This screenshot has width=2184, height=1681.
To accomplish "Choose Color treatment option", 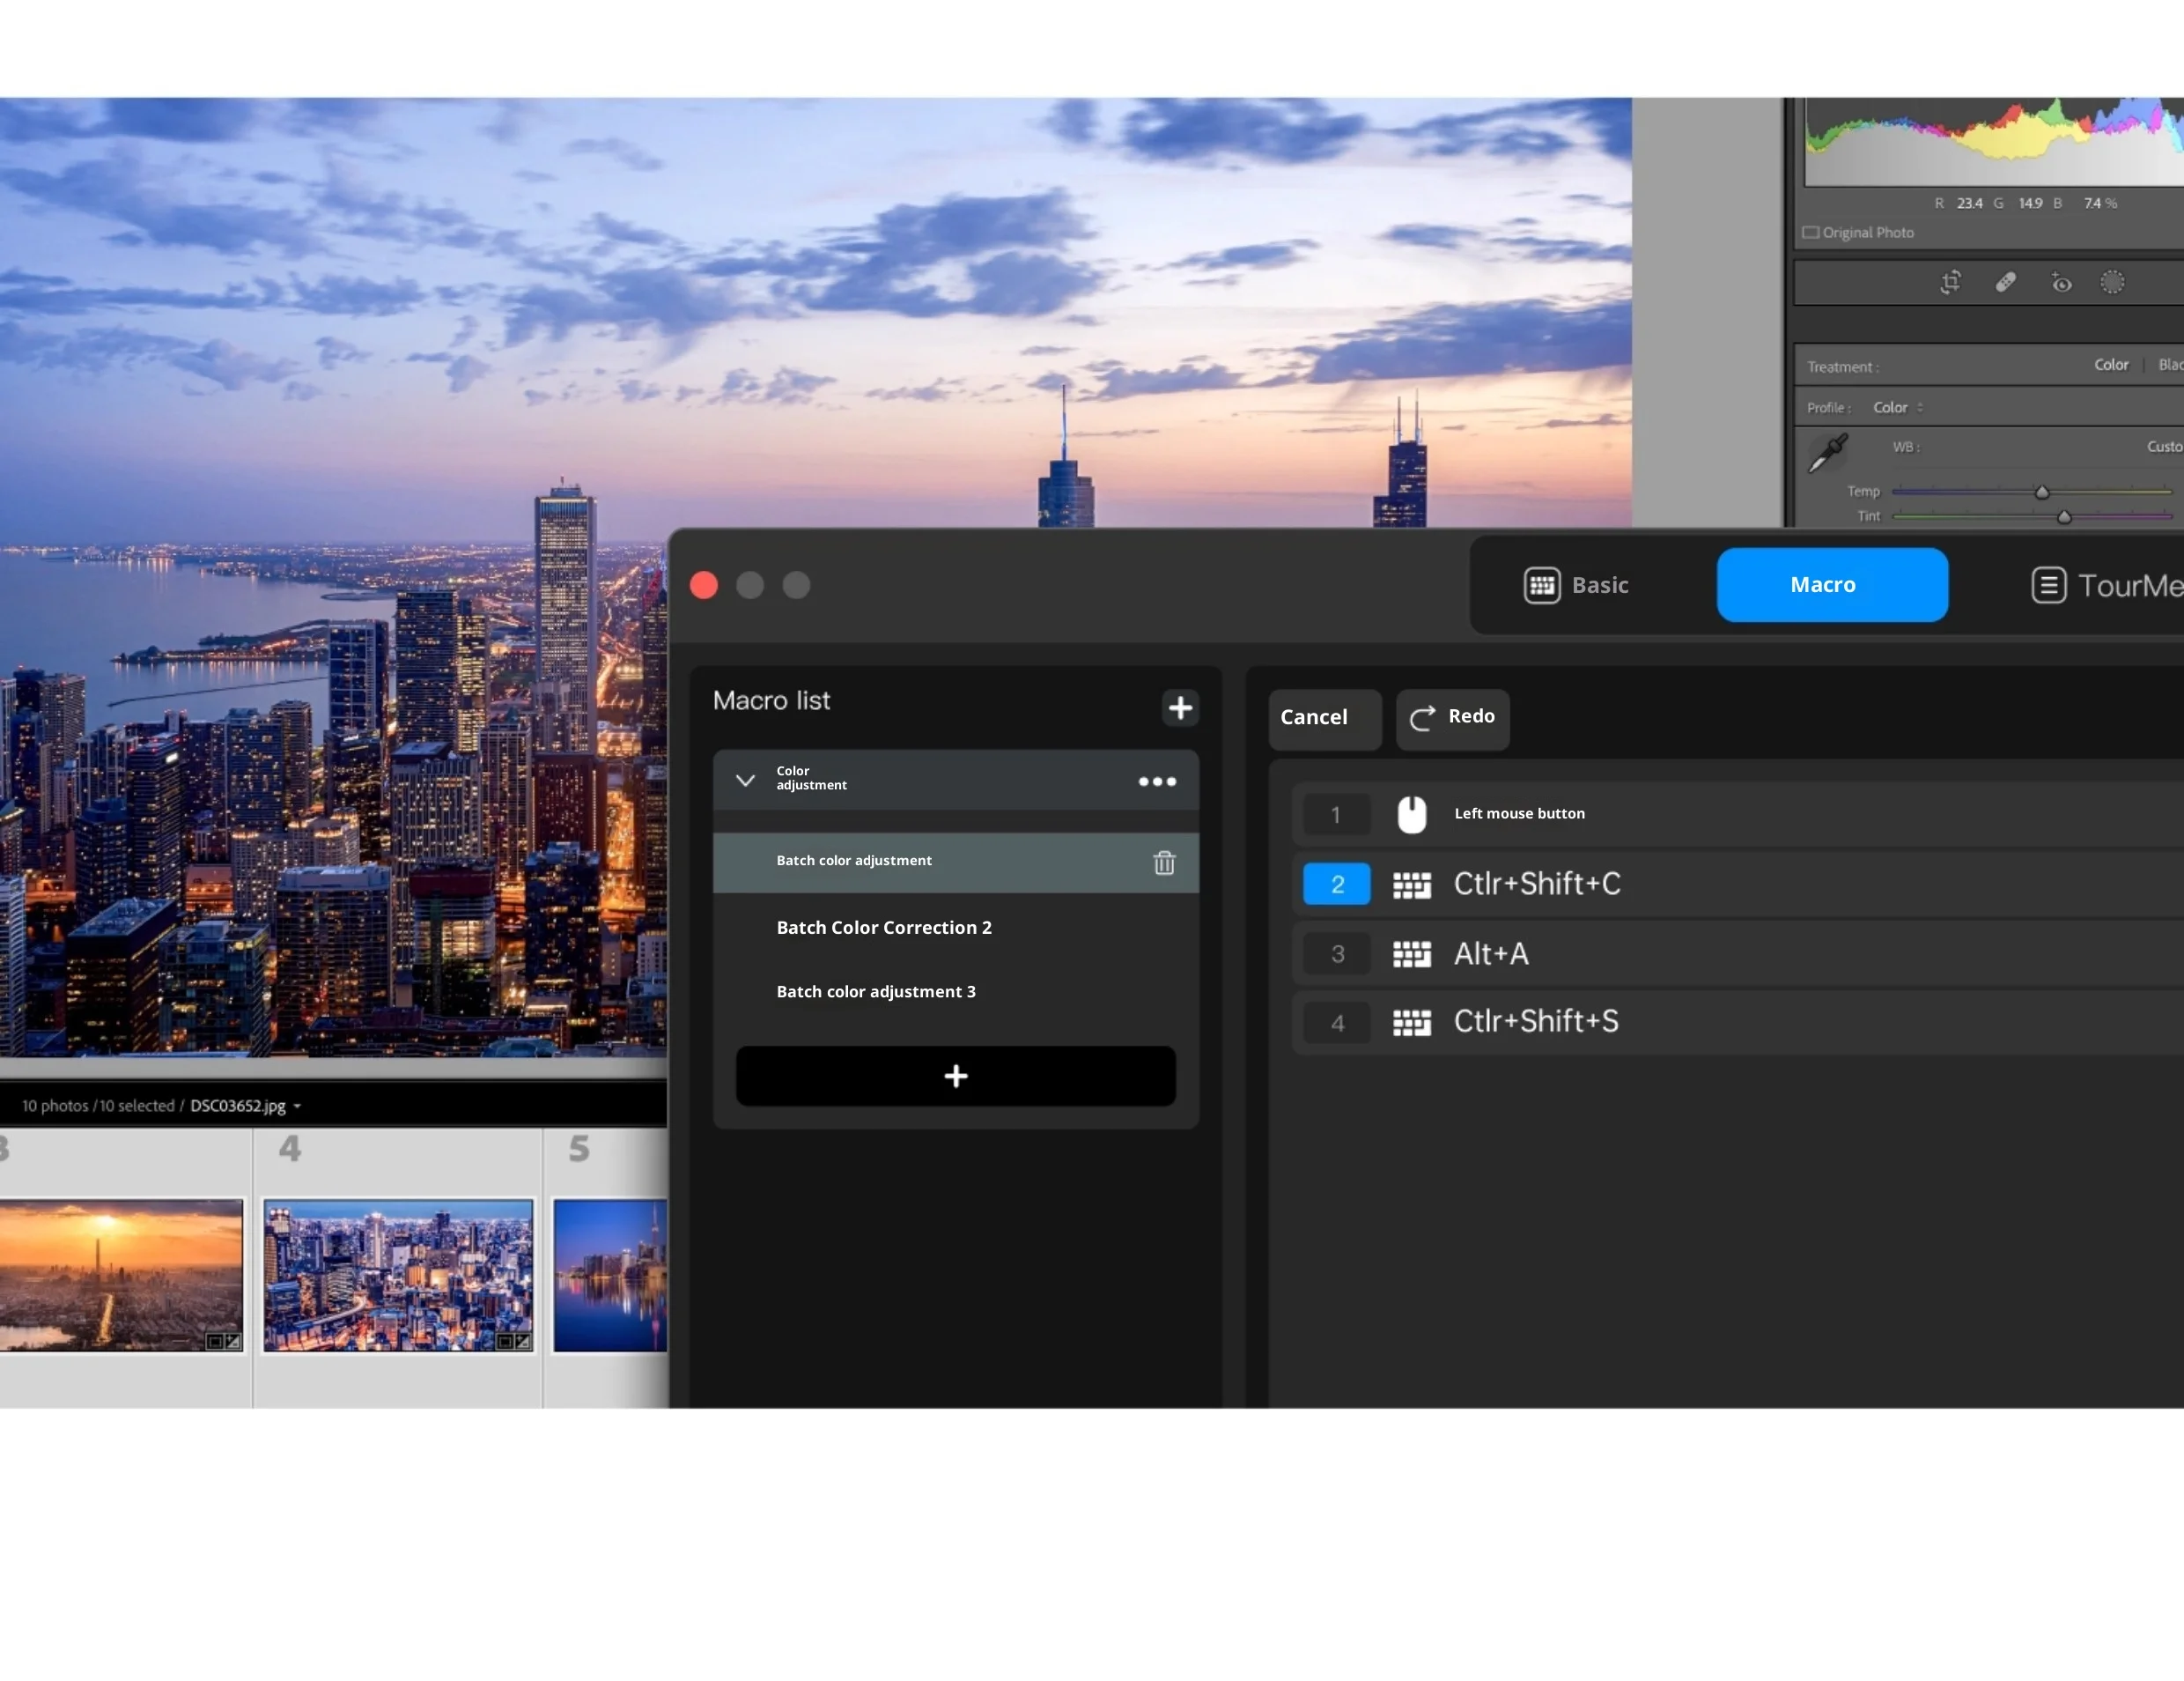I will [2111, 366].
